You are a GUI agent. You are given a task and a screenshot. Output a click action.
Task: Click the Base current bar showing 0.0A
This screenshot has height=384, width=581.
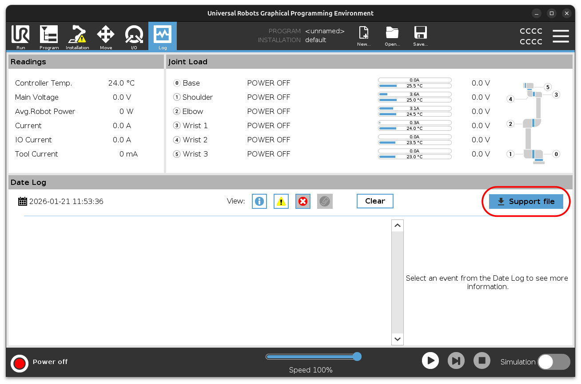(x=415, y=80)
